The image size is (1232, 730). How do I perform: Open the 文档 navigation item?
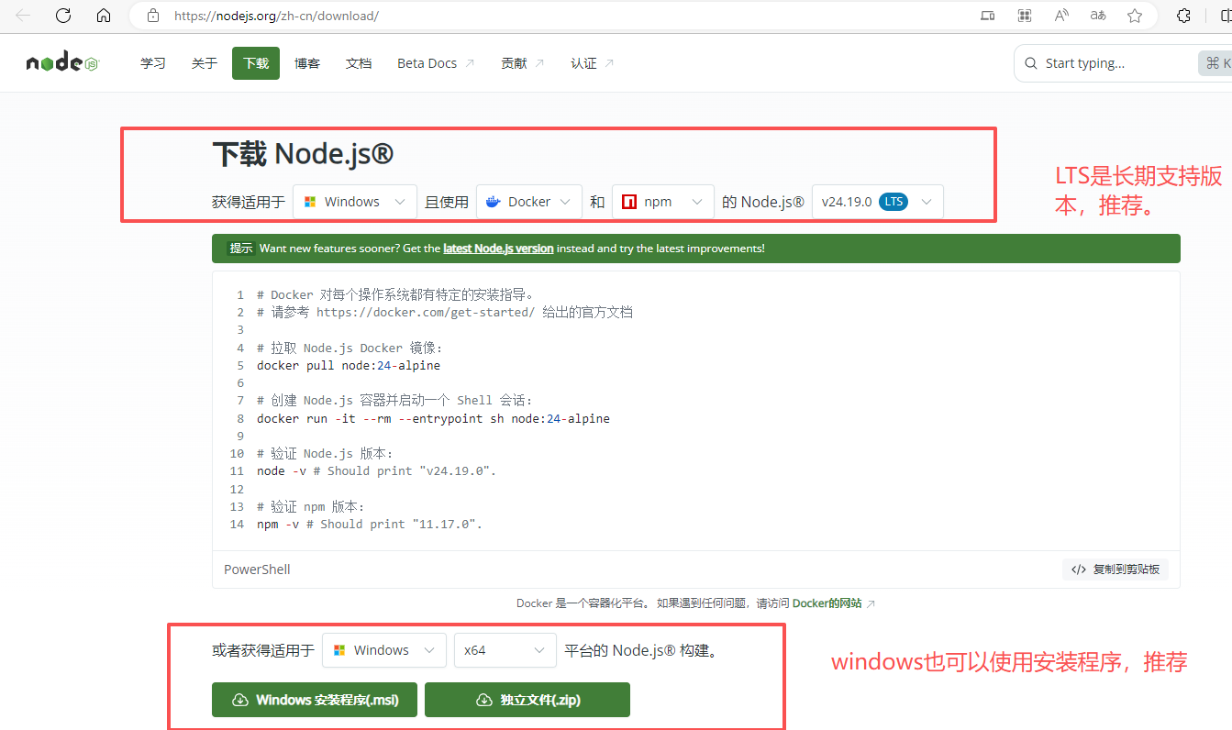tap(359, 63)
